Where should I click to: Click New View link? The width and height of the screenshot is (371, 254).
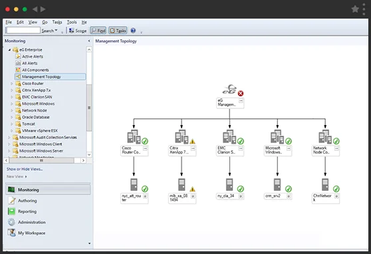pyautogui.click(x=17, y=177)
